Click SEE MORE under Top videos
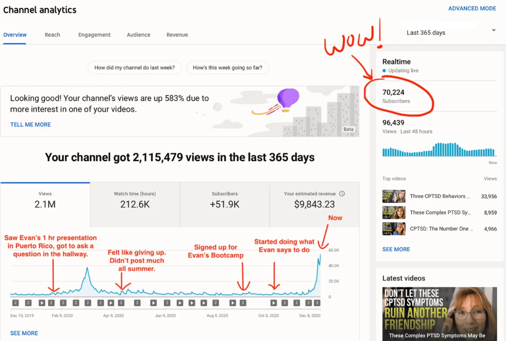Screen dimensions: 506x341 tap(396, 249)
